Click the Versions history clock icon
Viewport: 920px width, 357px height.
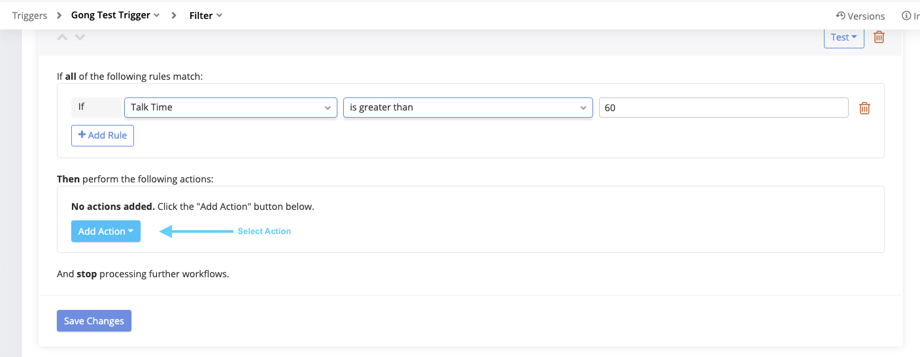(x=840, y=16)
